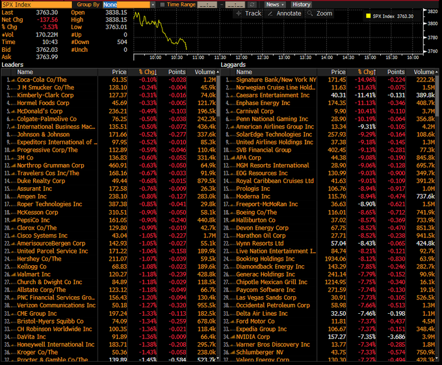This screenshot has height=365, width=442.
Task: Click the sparkline icon next to Cisco Systems Inc
Action: pos(13,235)
